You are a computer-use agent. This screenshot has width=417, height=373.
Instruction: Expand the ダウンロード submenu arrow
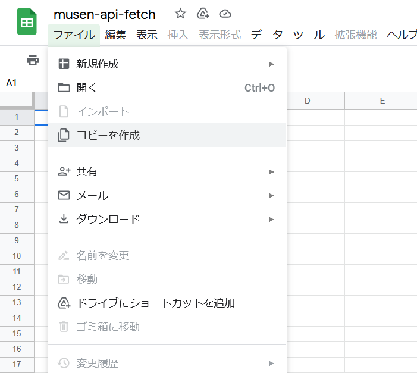click(x=272, y=219)
